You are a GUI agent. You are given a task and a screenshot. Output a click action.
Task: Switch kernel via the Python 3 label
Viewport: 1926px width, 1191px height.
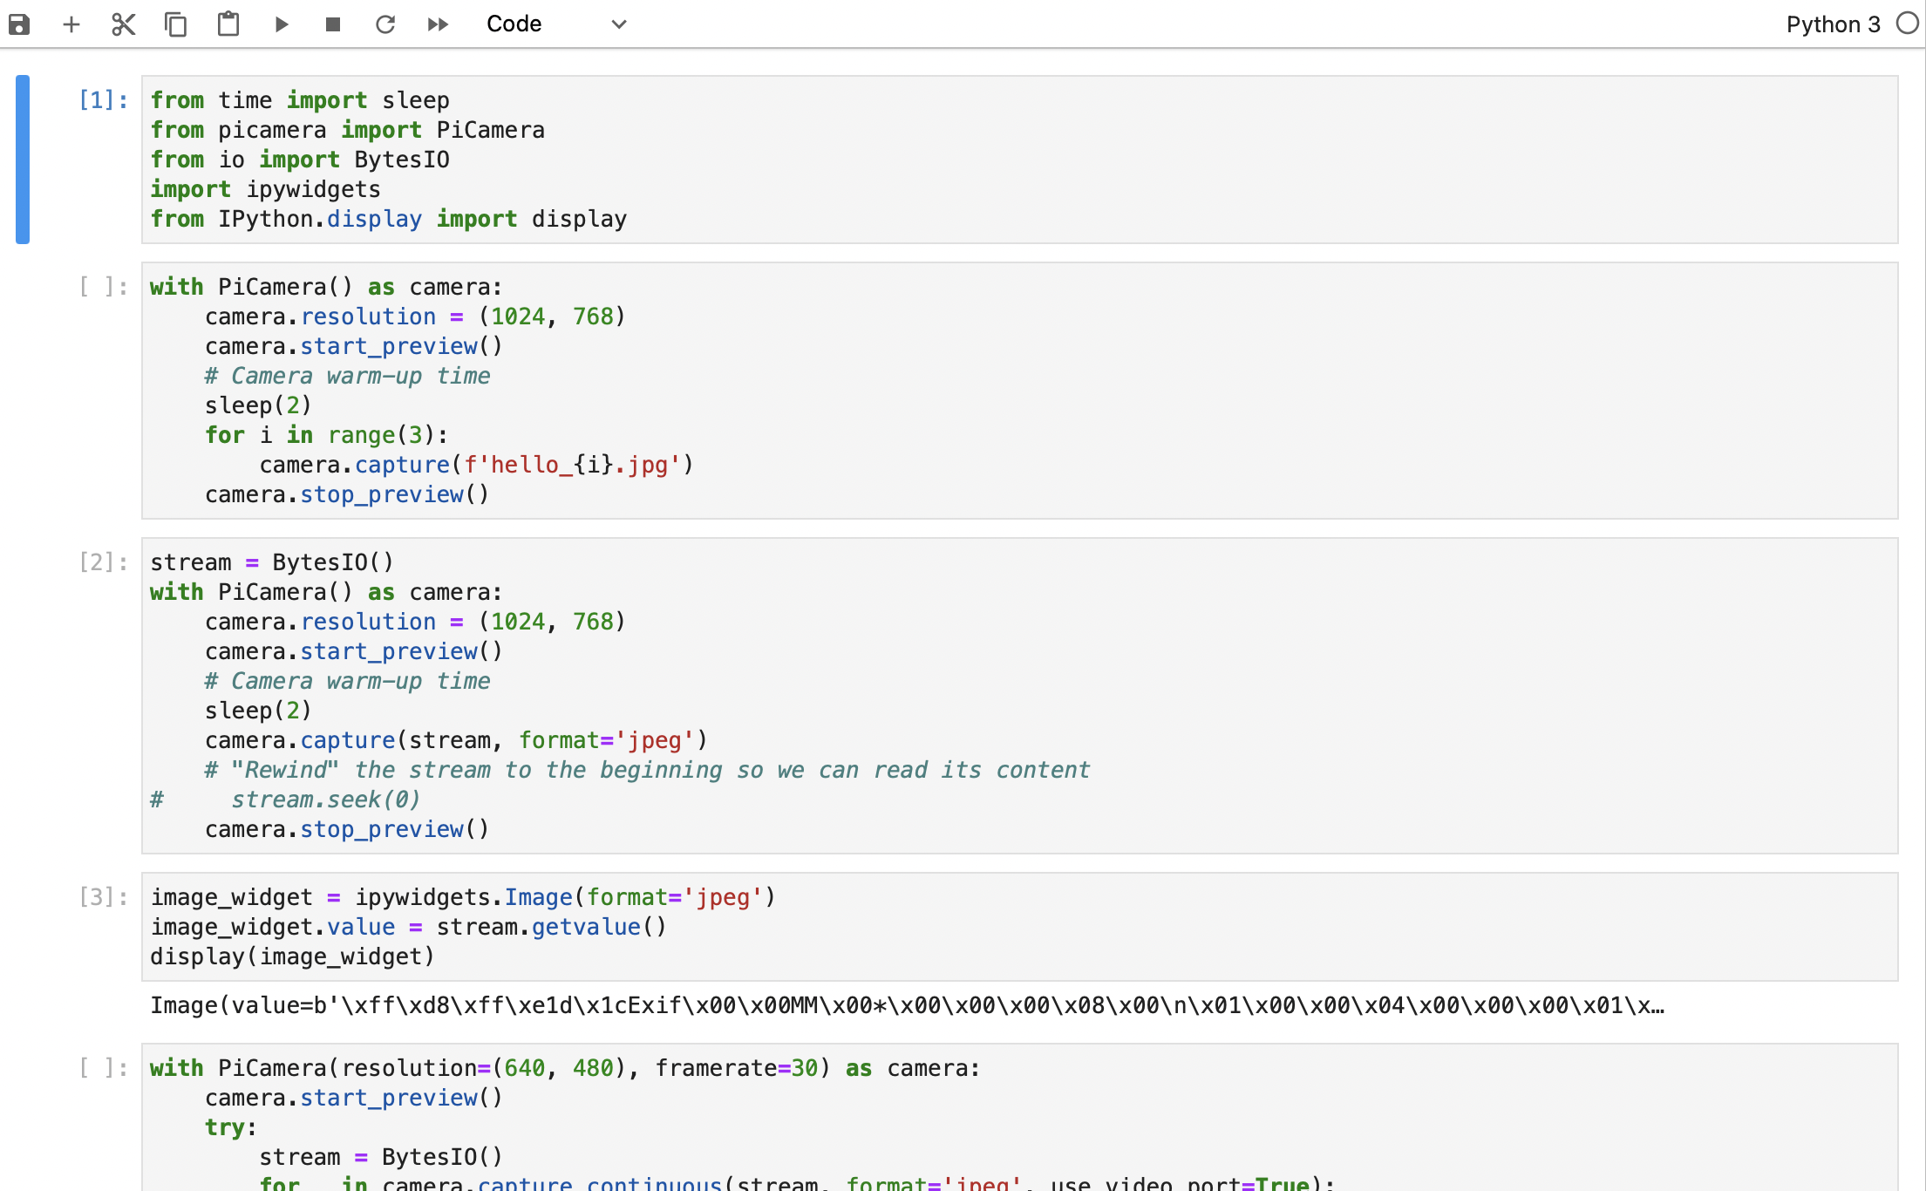[x=1831, y=24]
